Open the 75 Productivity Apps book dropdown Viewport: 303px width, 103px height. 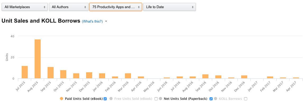tap(115, 7)
